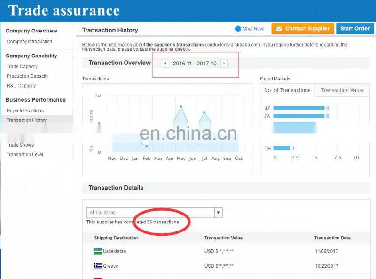The image size is (376, 279).
Task: Click the May peak on transactions chart
Action: (181, 106)
